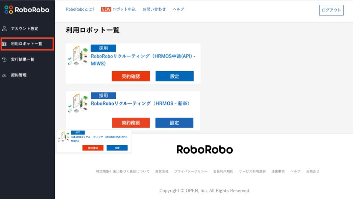Open 実行結果一覧 in the sidebar
353x199 pixels.
point(22,60)
